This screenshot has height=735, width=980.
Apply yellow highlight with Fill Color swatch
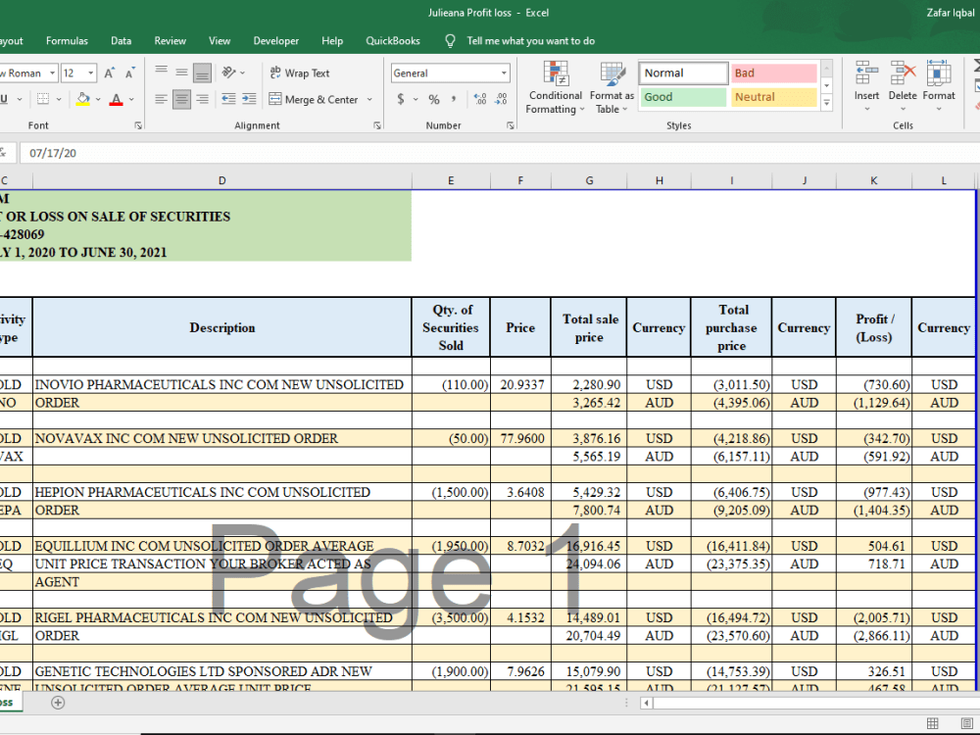pos(82,99)
